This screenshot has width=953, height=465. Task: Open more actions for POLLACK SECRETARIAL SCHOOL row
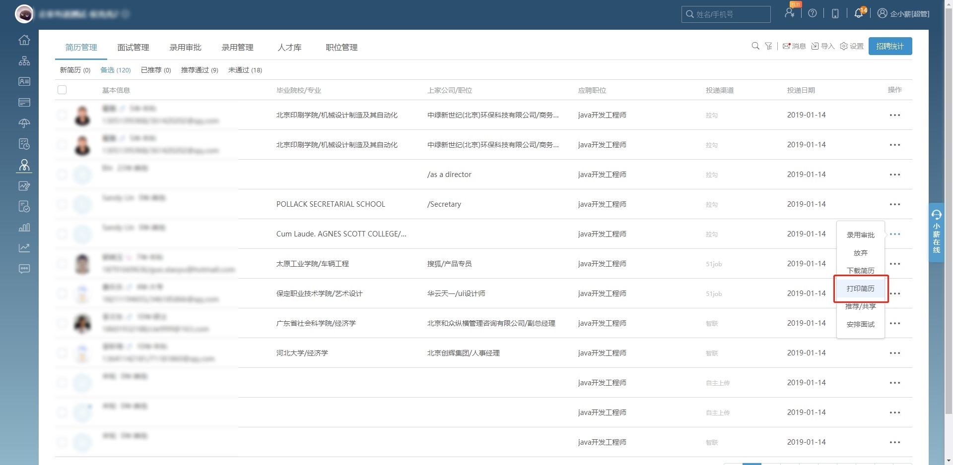pyautogui.click(x=895, y=204)
